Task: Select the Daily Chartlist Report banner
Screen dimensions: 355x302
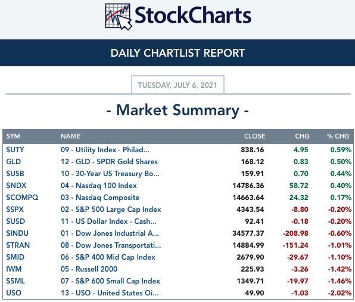Action: tap(177, 53)
